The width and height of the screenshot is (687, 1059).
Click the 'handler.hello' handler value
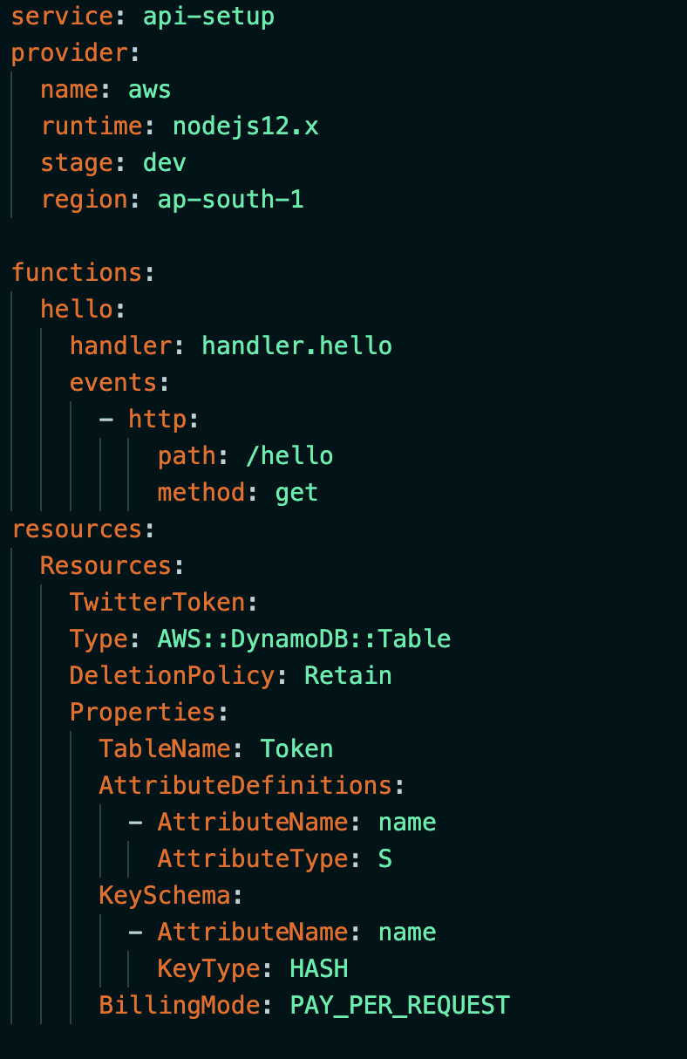(x=296, y=346)
